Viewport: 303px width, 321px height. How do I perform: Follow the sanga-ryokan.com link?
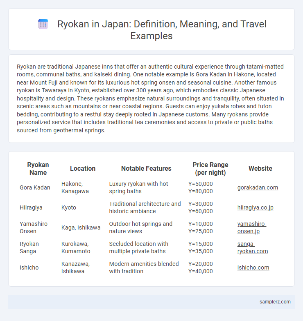pyautogui.click(x=253, y=247)
